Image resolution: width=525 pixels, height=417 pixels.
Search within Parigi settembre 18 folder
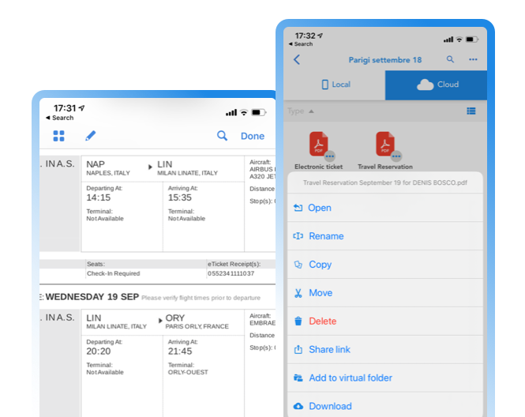tap(450, 59)
